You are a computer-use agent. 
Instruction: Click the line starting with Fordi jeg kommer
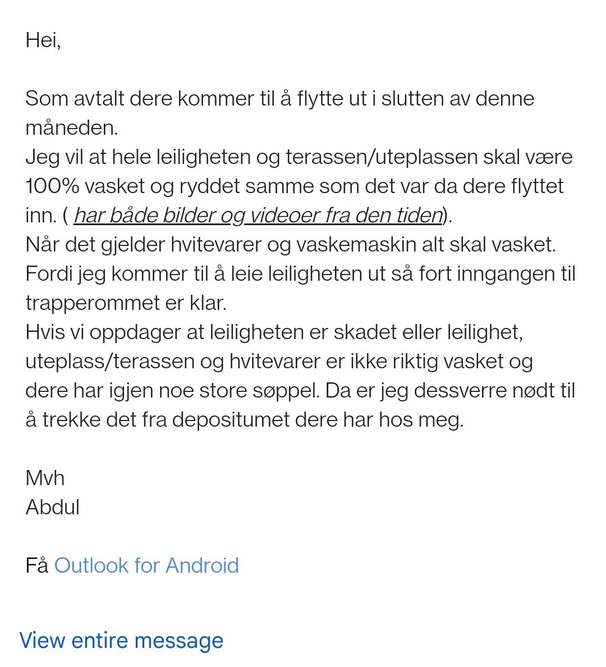pos(300,273)
